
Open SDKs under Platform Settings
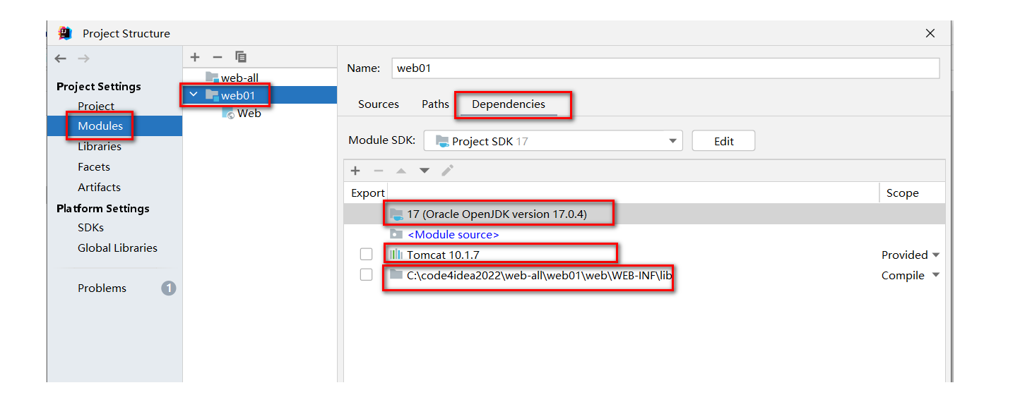pos(90,227)
